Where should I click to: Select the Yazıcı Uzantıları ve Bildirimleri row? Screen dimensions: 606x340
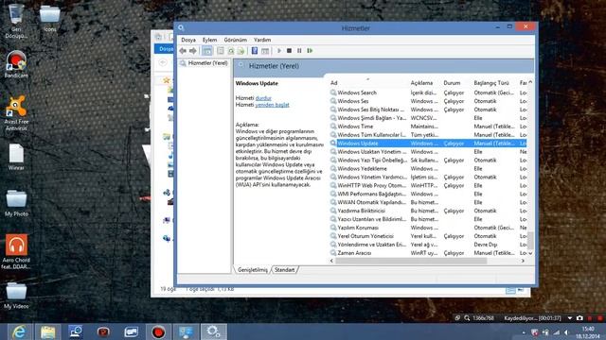[427, 219]
